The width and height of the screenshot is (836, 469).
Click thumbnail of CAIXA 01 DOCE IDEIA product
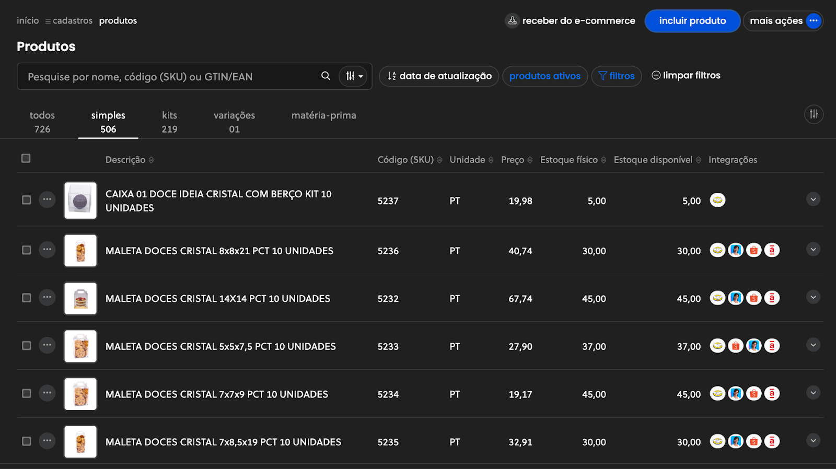click(80, 201)
